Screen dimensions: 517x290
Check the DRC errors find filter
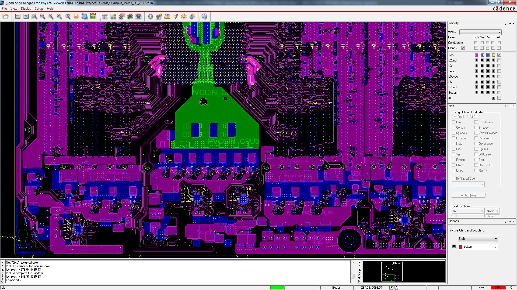476,154
